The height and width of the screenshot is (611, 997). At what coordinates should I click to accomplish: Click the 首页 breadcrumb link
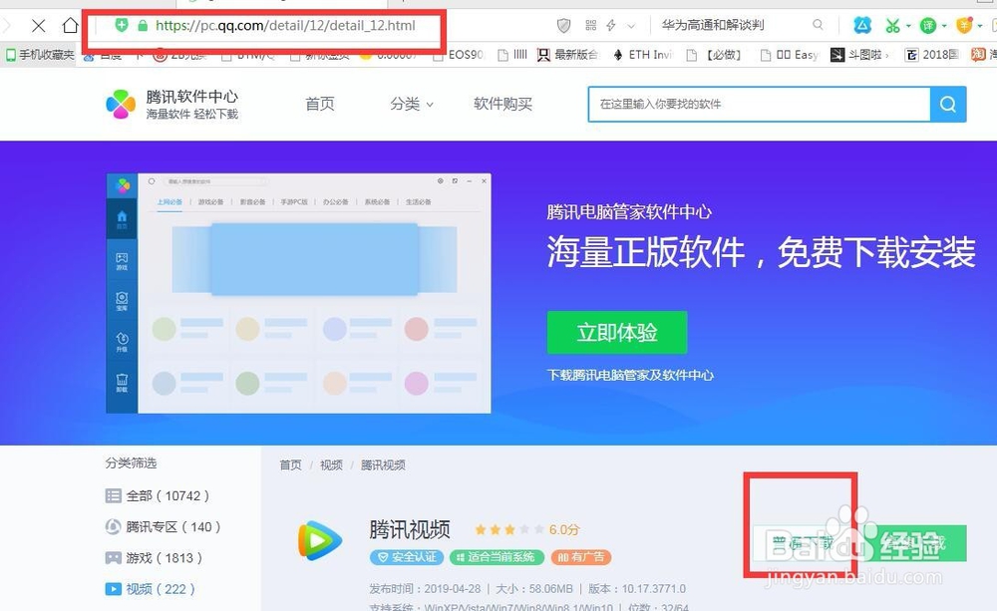tap(290, 465)
